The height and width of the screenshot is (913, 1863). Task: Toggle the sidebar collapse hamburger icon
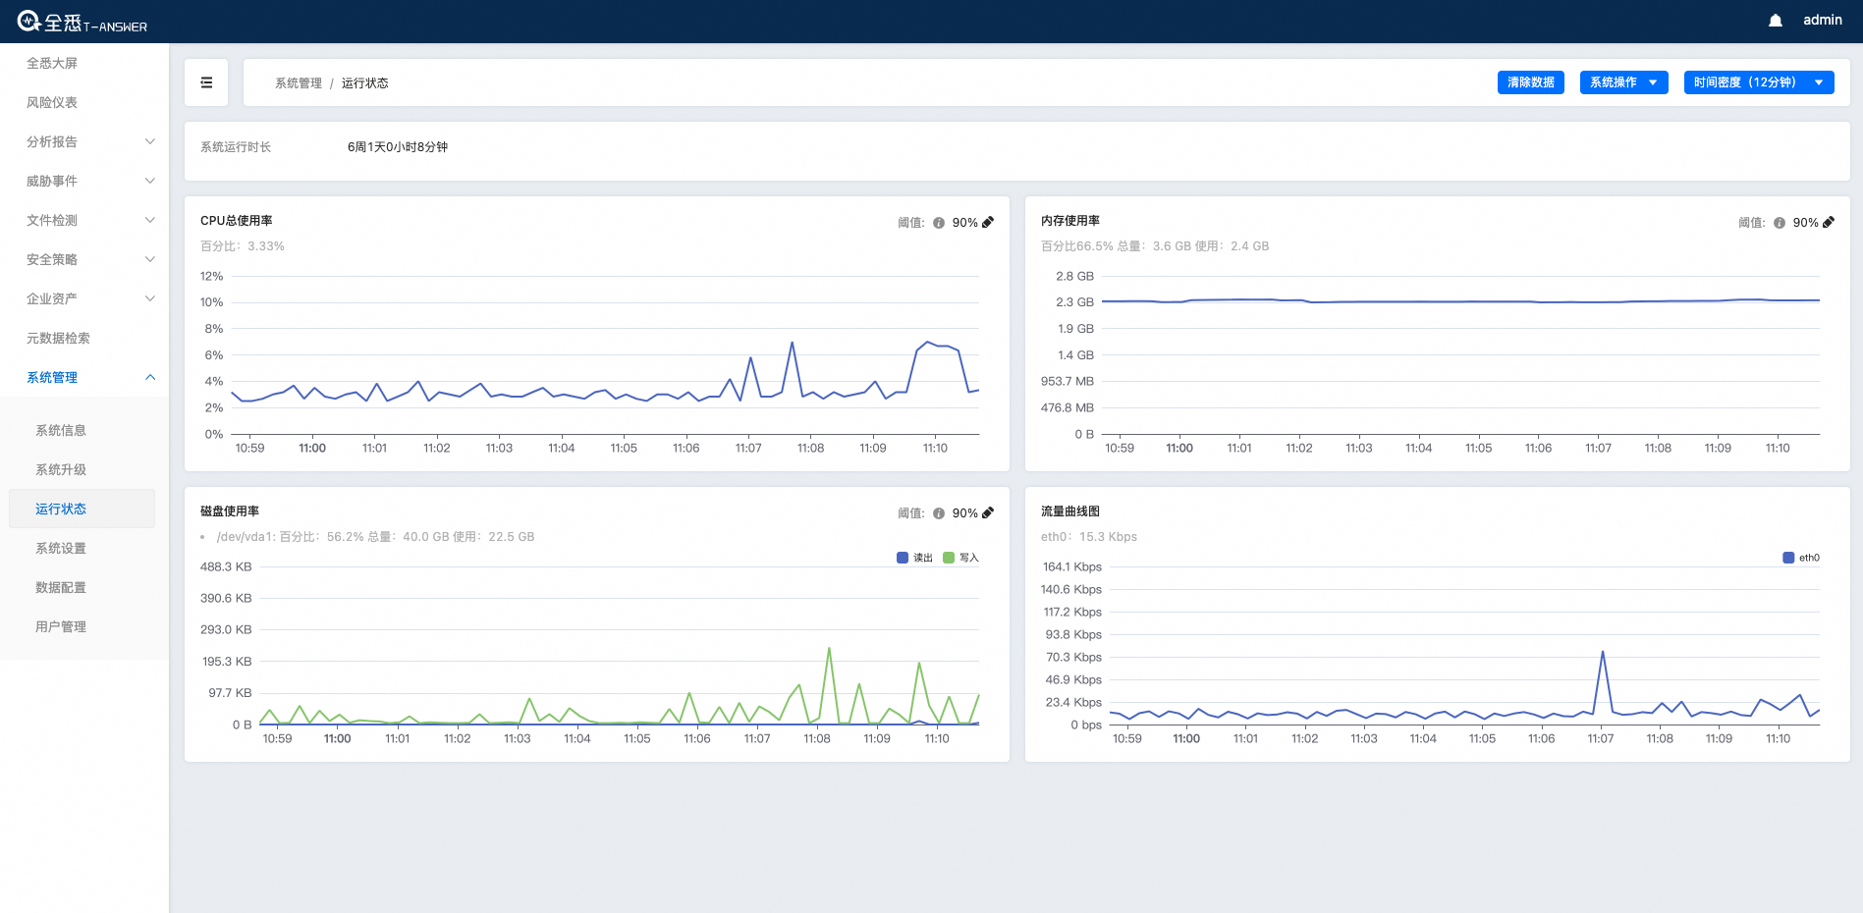coord(206,82)
